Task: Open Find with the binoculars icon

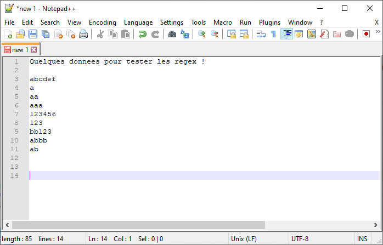Action: [172, 34]
